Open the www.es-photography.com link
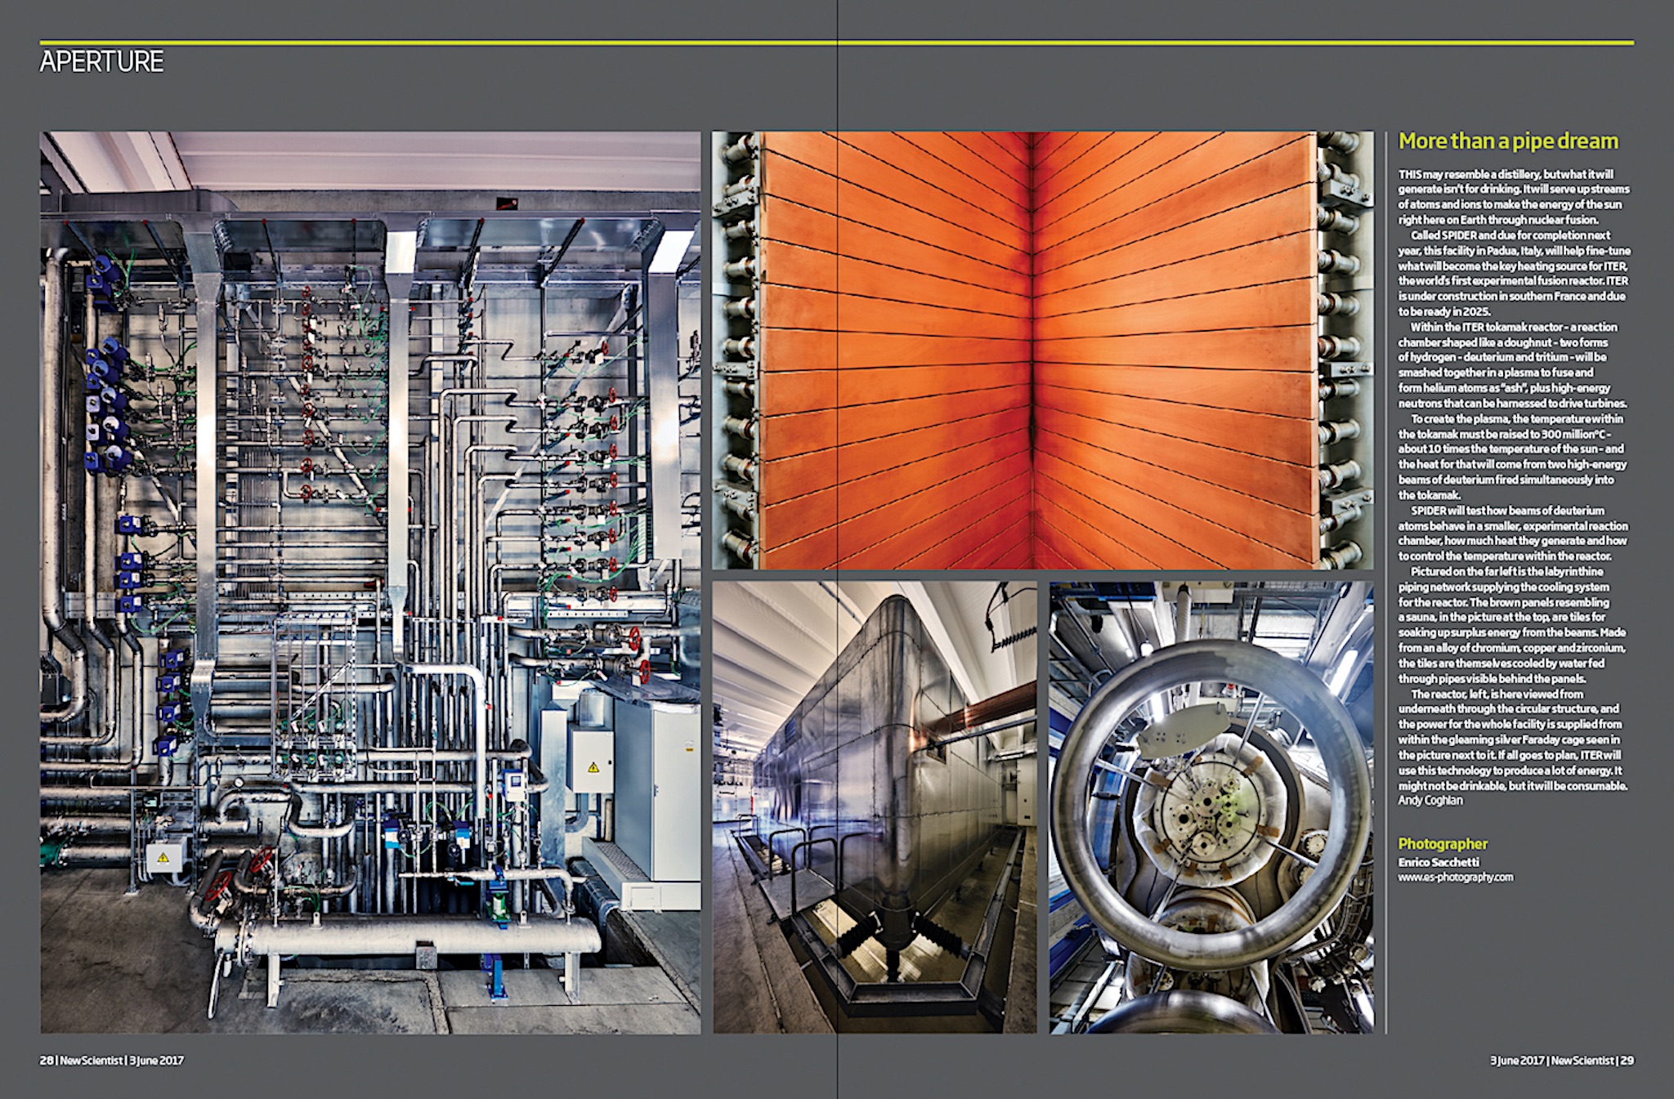The image size is (1674, 1099). (1455, 877)
